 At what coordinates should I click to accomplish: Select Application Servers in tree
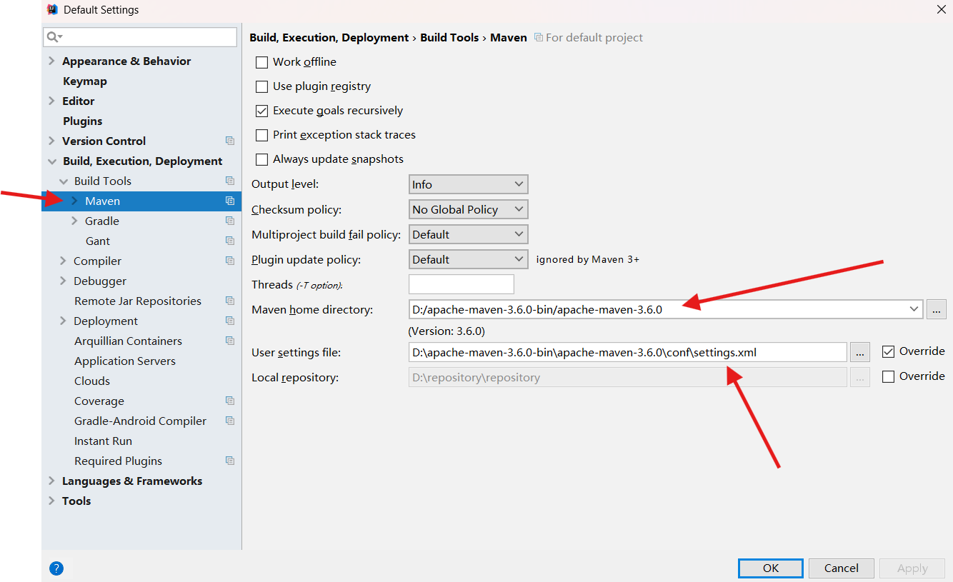[x=125, y=361]
